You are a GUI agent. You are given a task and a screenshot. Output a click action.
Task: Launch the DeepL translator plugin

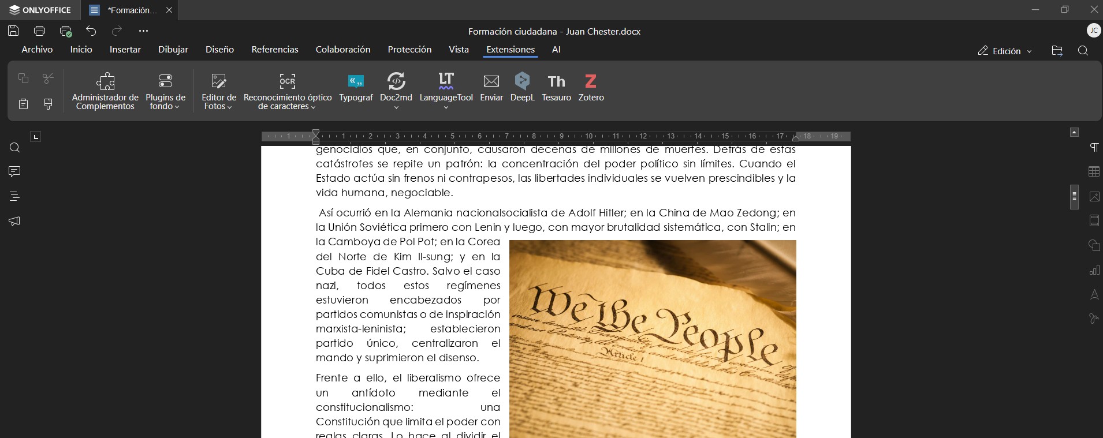tap(522, 88)
